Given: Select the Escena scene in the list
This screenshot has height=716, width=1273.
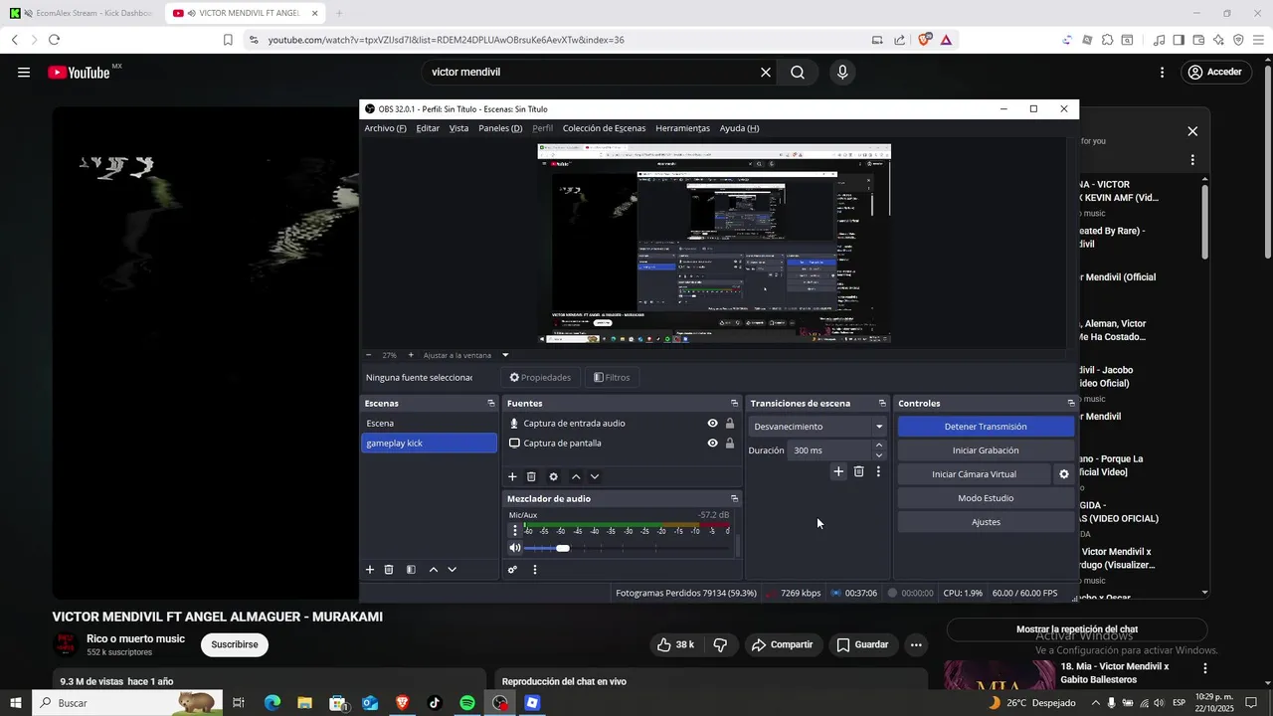Looking at the screenshot, I should pos(429,424).
